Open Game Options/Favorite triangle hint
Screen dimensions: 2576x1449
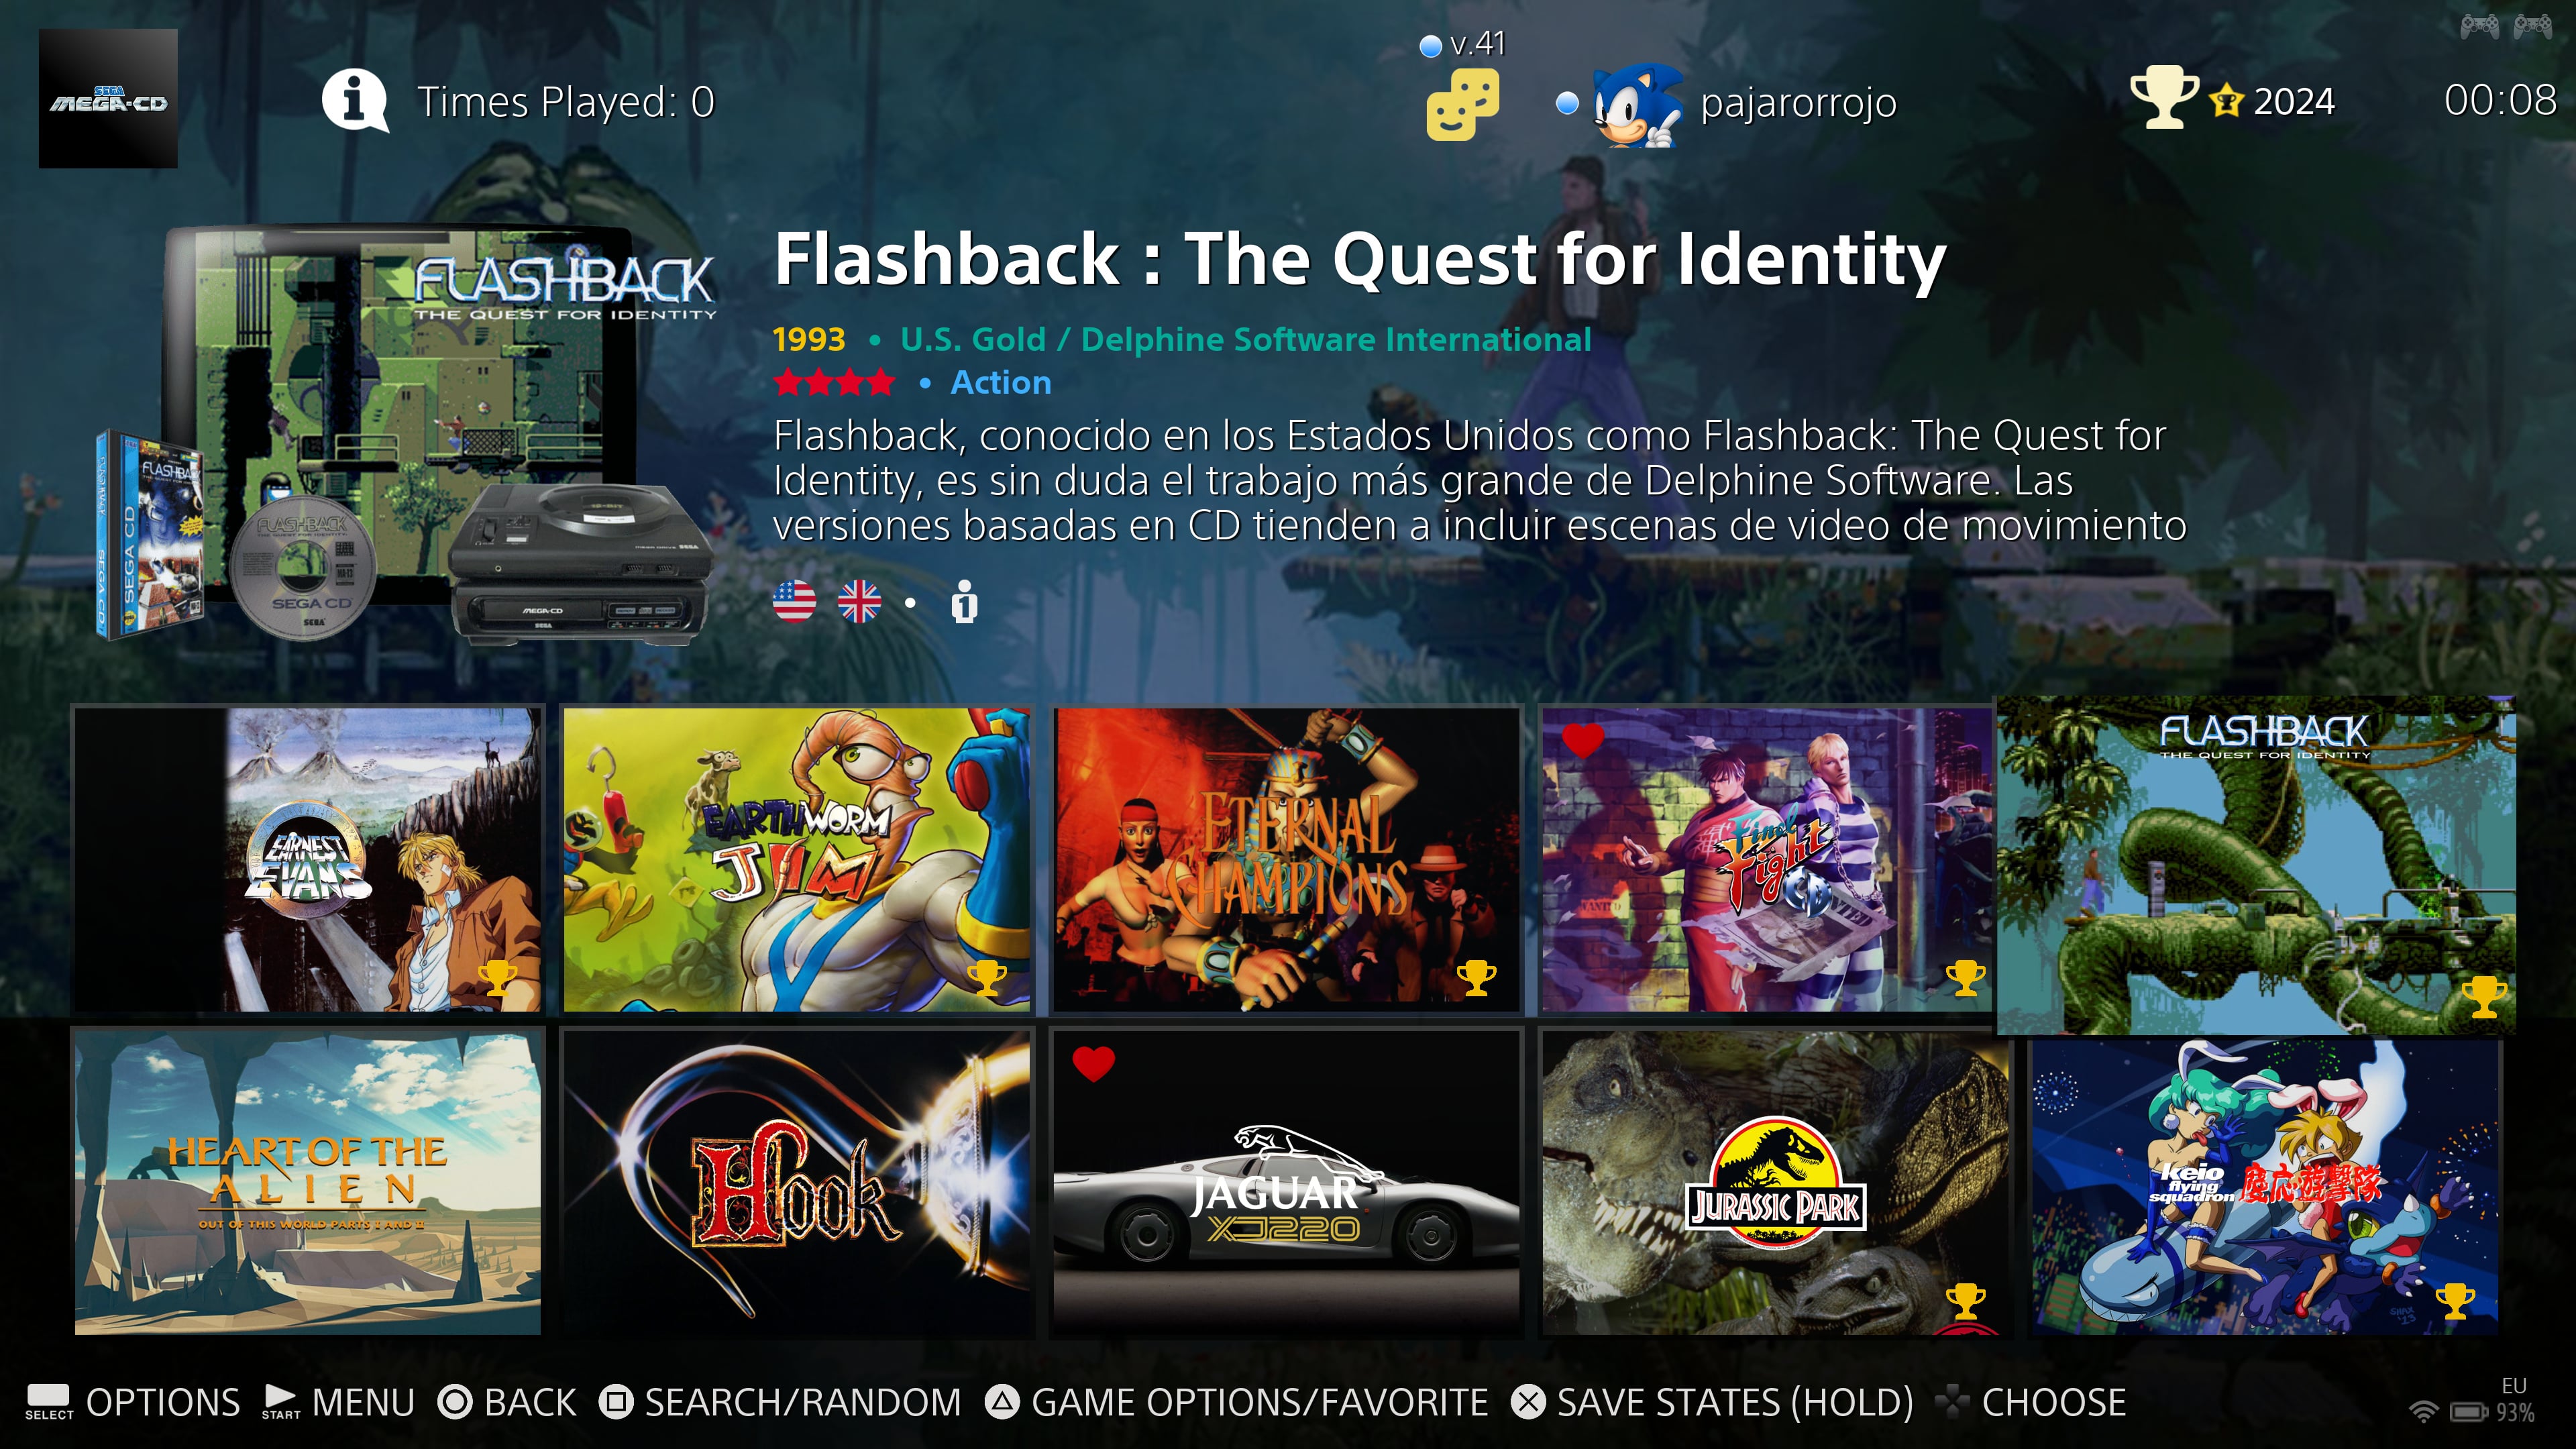[x=1237, y=1402]
